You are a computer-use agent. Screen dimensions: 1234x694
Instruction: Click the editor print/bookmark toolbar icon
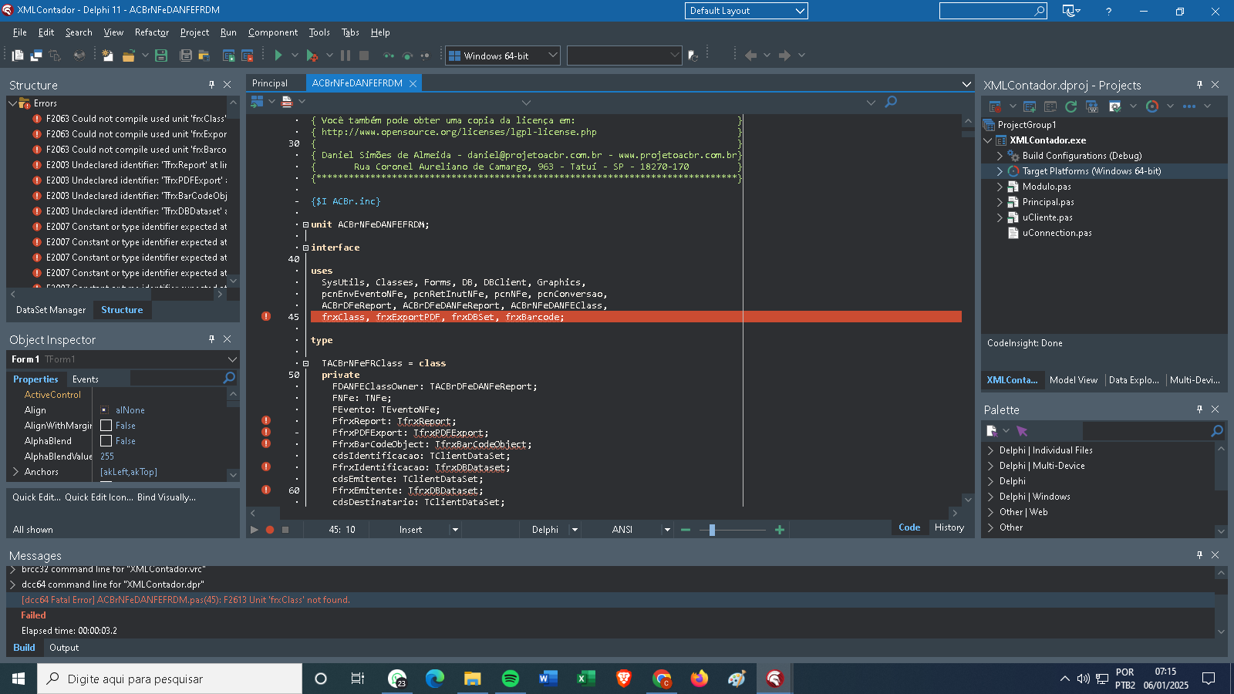pos(287,102)
